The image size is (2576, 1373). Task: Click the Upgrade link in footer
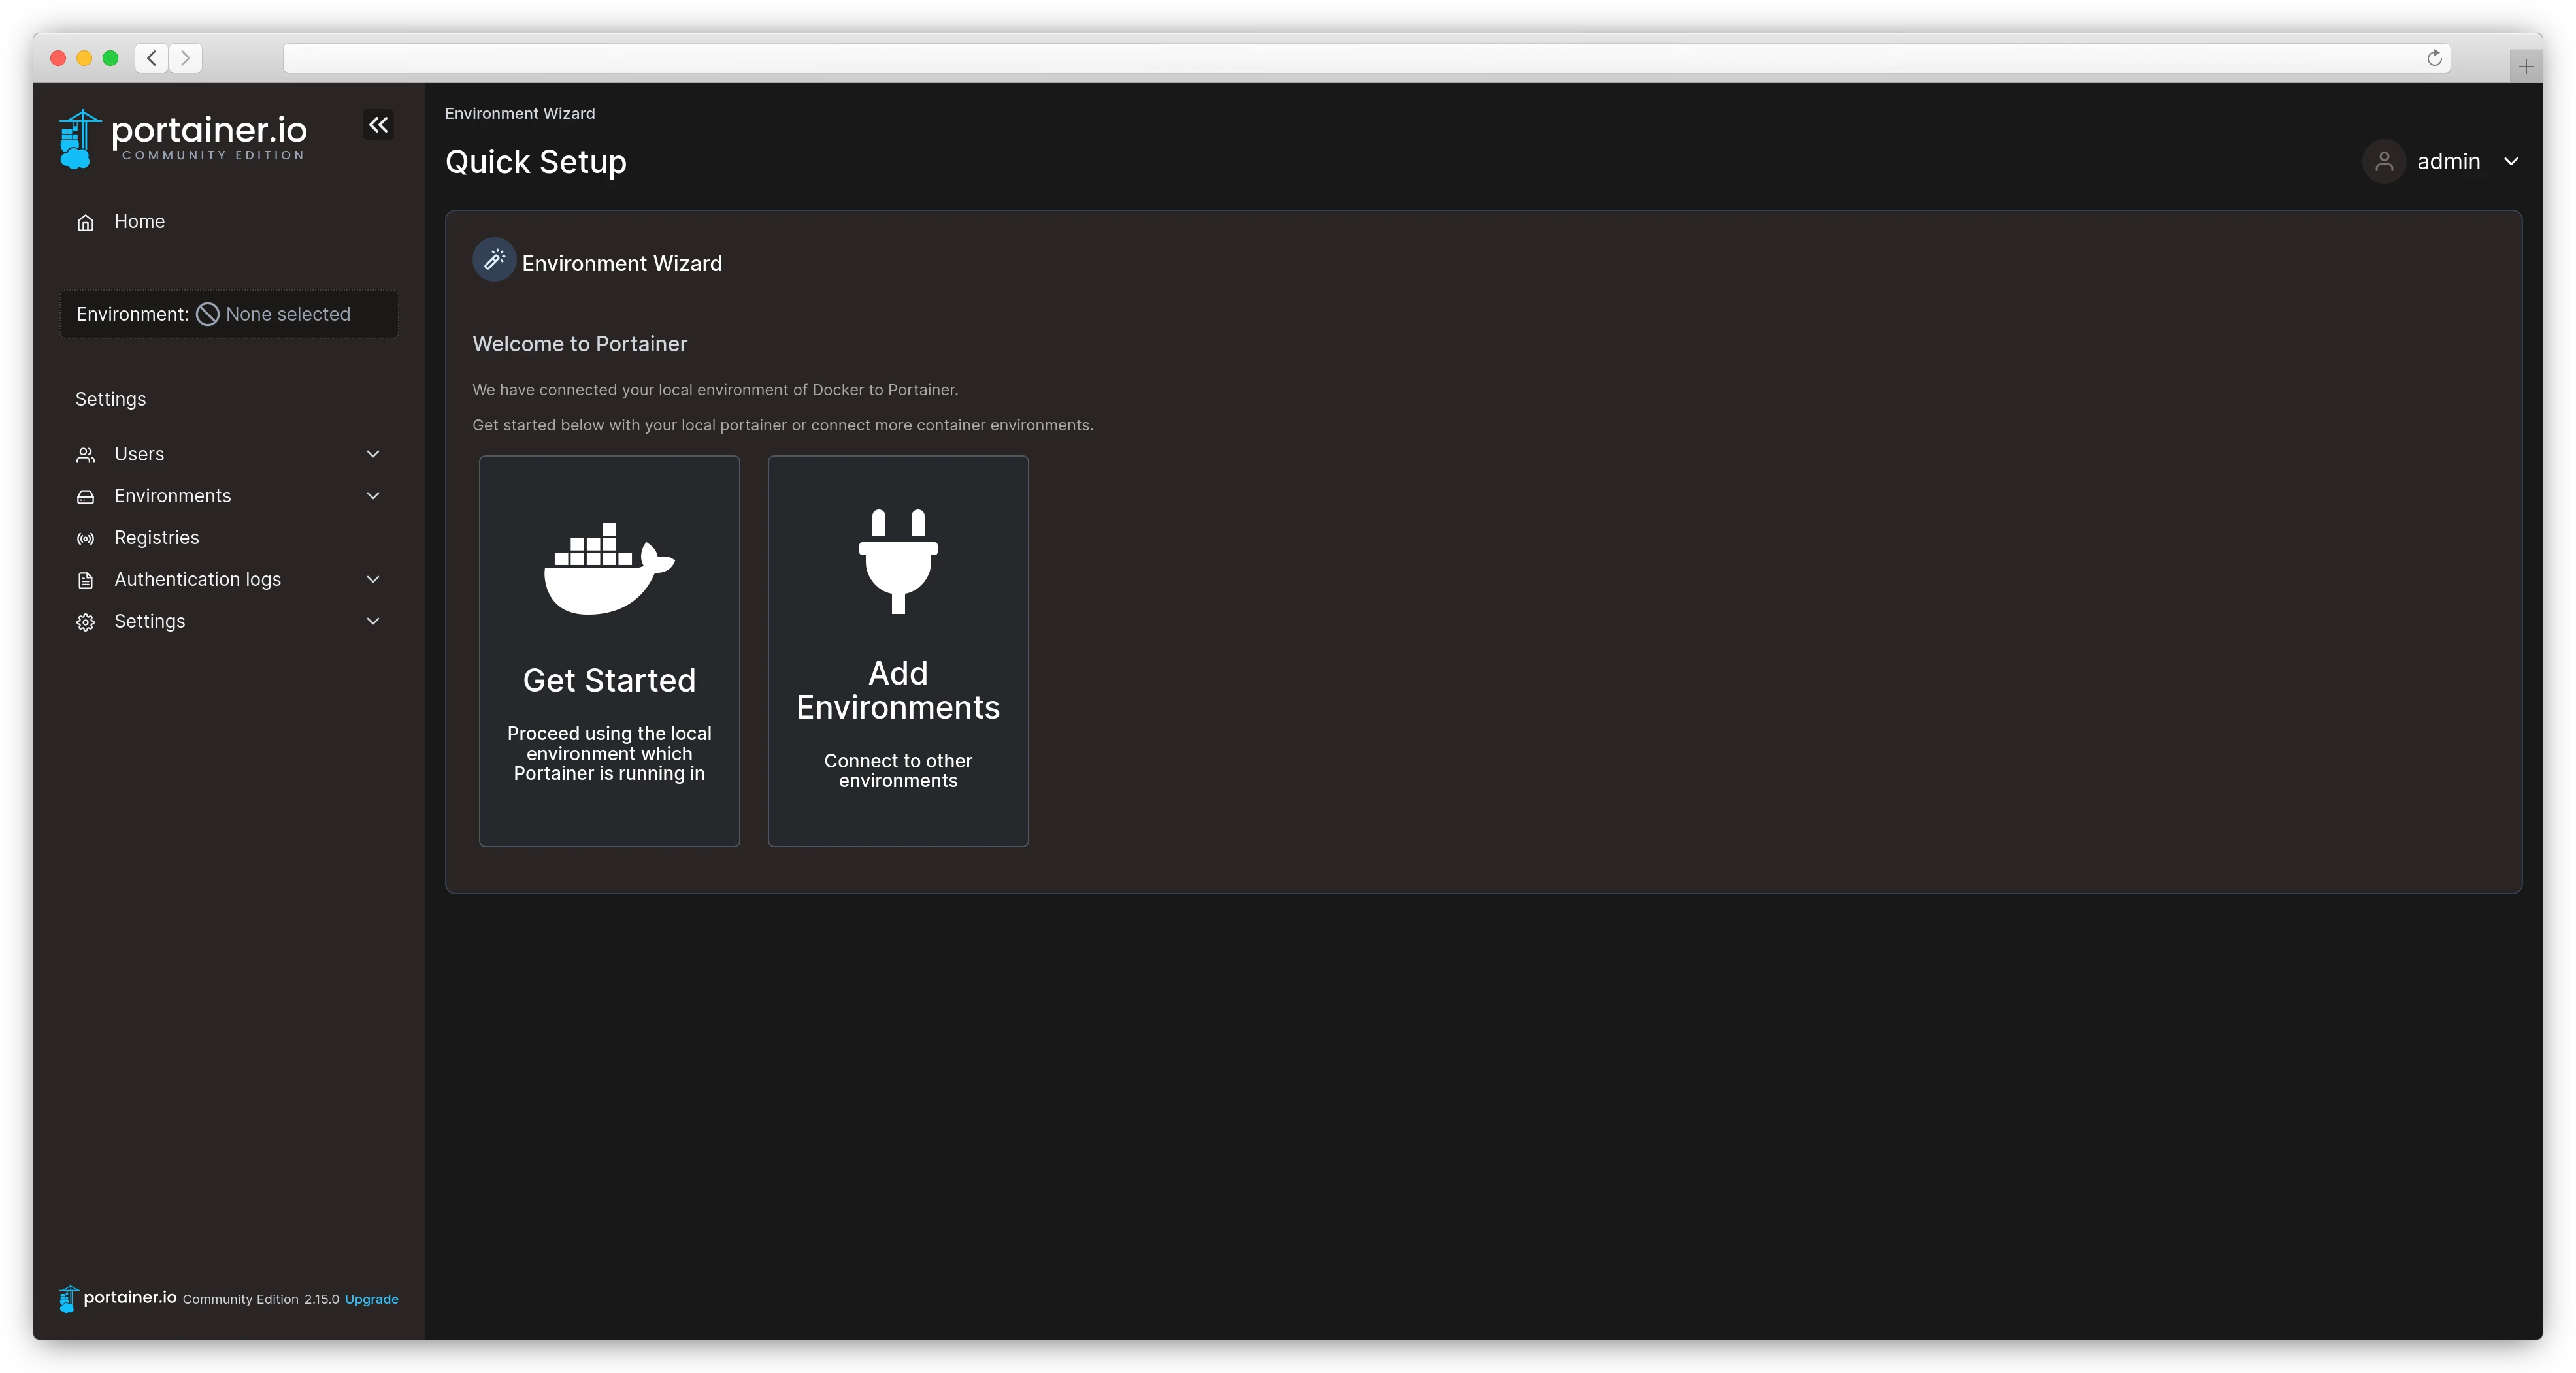[x=371, y=1299]
